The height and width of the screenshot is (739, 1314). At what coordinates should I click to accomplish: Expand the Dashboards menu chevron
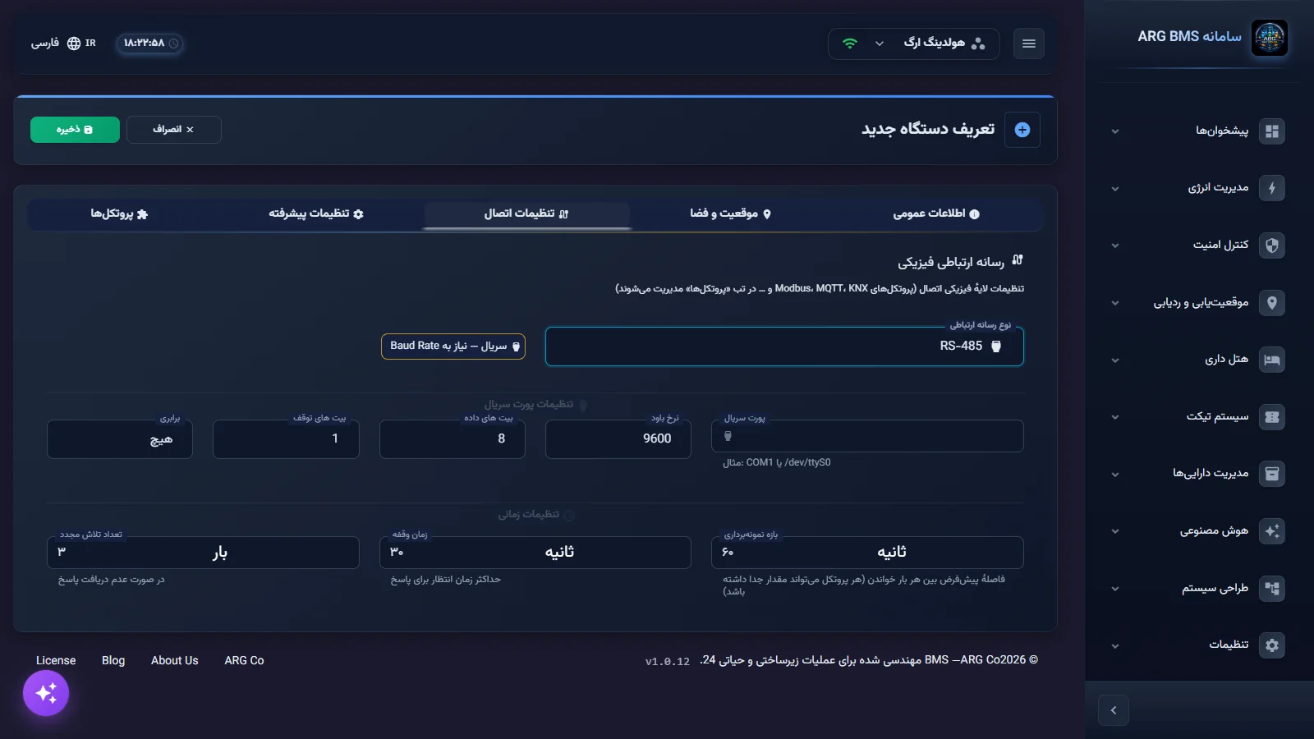coord(1114,131)
